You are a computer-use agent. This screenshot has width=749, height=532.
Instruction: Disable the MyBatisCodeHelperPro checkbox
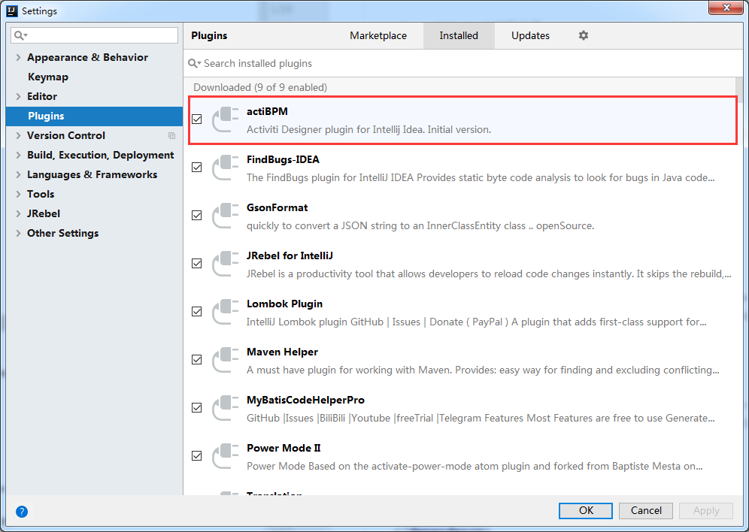[197, 408]
